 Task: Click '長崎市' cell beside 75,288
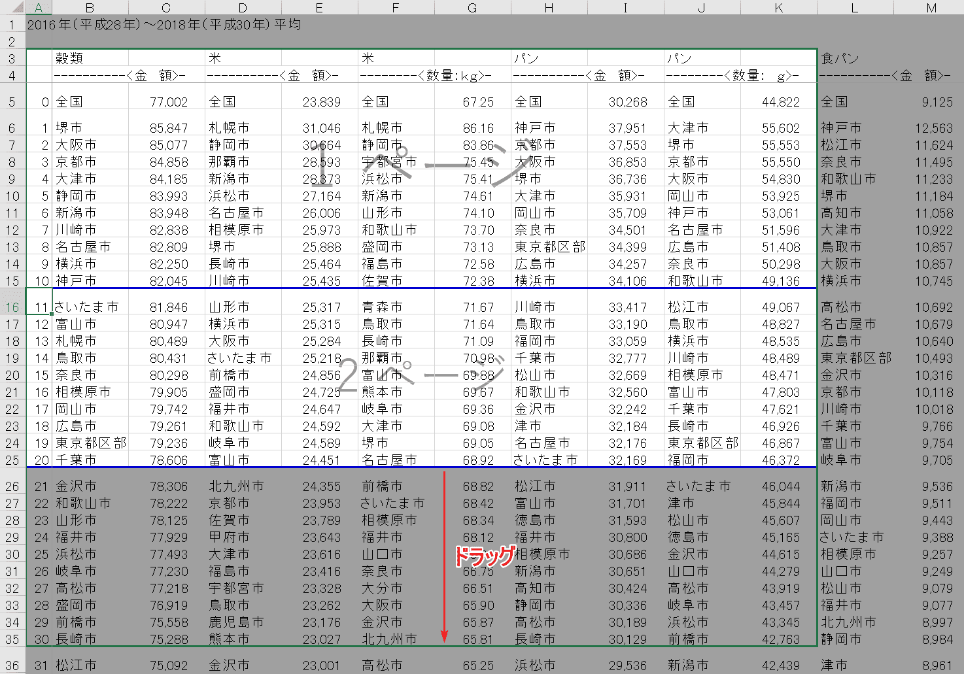point(90,639)
